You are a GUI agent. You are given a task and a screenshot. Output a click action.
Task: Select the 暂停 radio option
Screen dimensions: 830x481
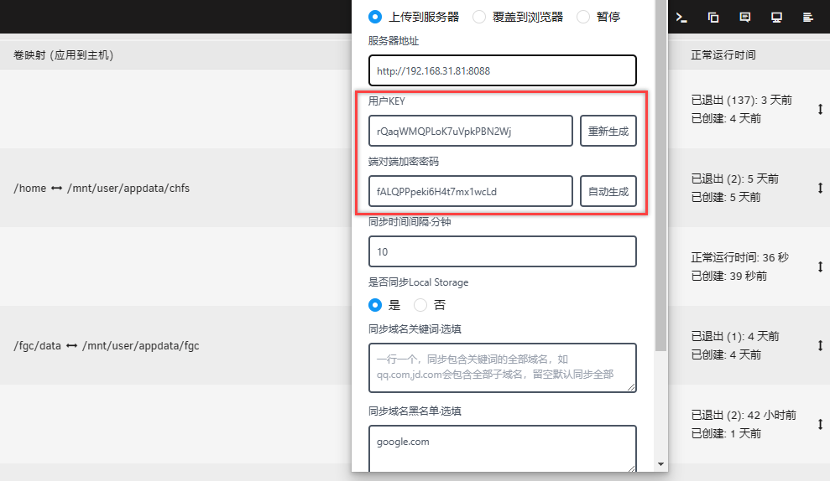[582, 17]
